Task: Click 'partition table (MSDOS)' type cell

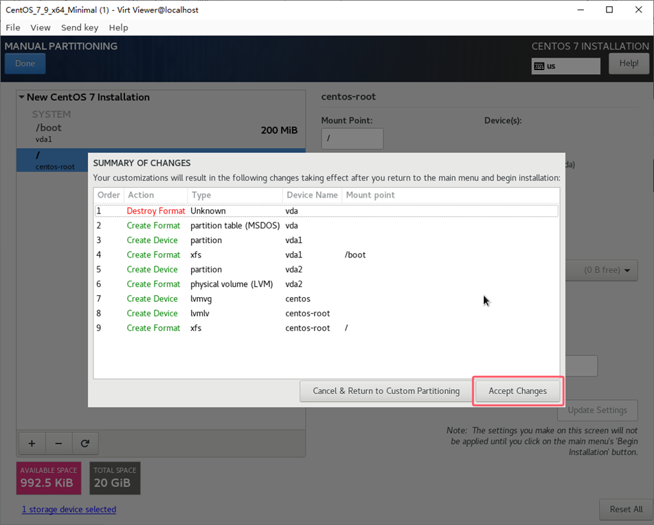Action: [x=235, y=225]
